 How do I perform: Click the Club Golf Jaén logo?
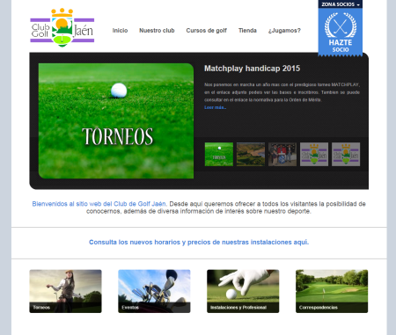pyautogui.click(x=62, y=27)
